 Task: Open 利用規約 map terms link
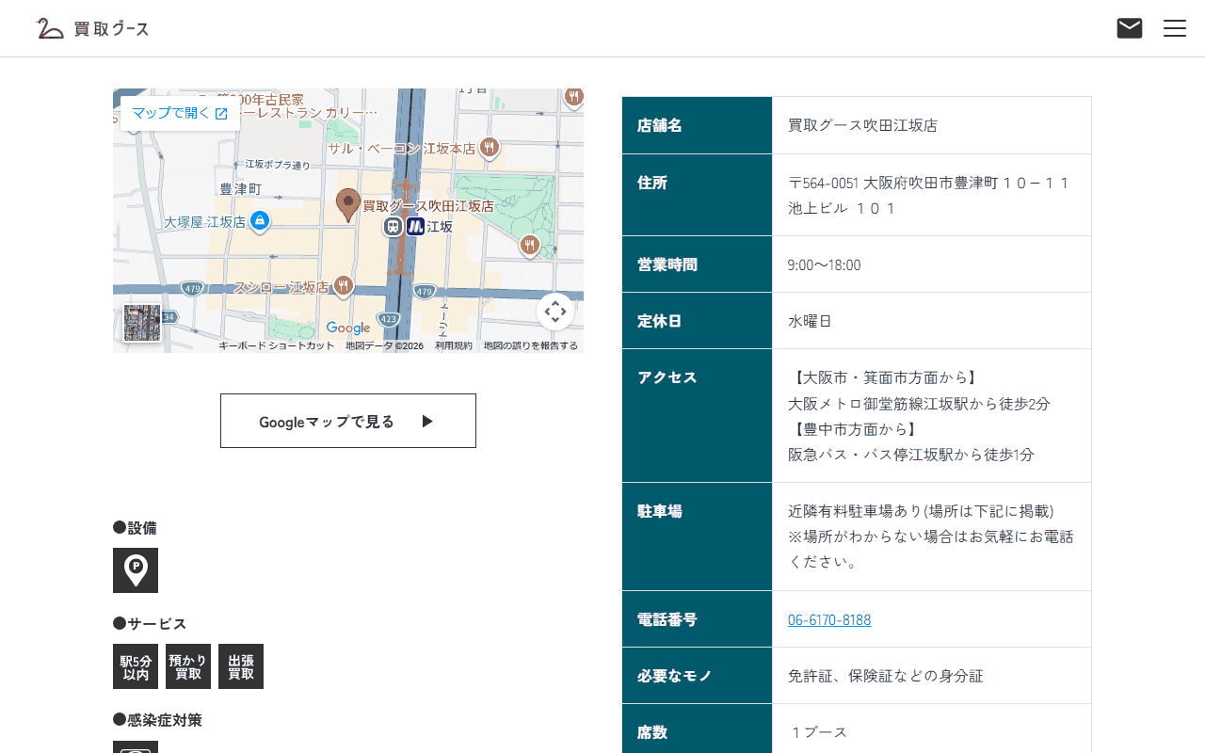click(454, 345)
